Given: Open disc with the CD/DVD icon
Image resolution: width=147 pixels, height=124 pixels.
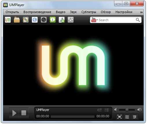Looking at the screenshot, I should coord(26,20).
